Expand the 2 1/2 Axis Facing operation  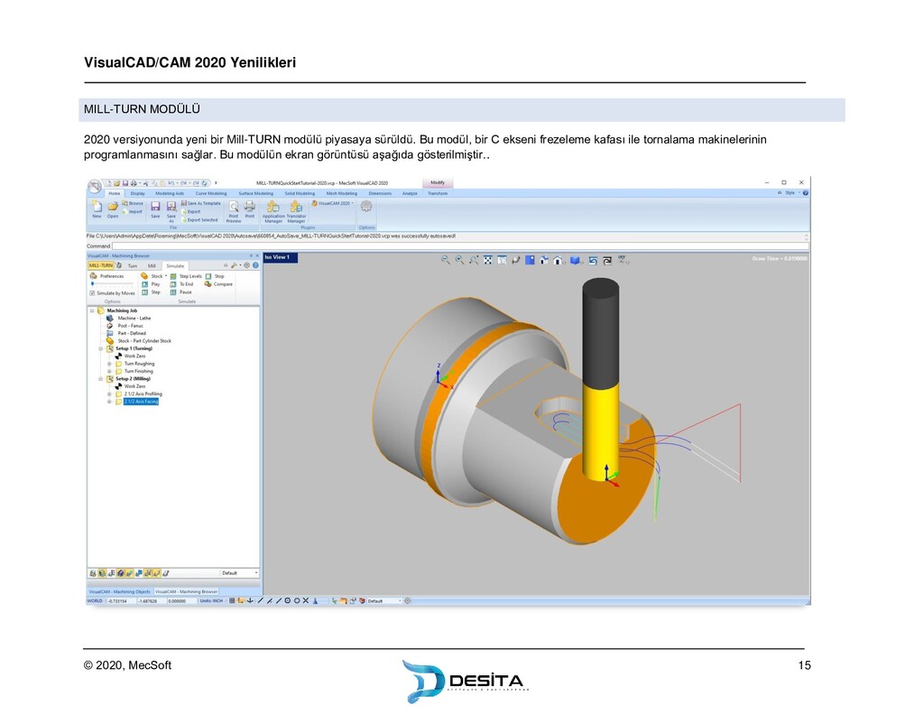click(x=109, y=402)
